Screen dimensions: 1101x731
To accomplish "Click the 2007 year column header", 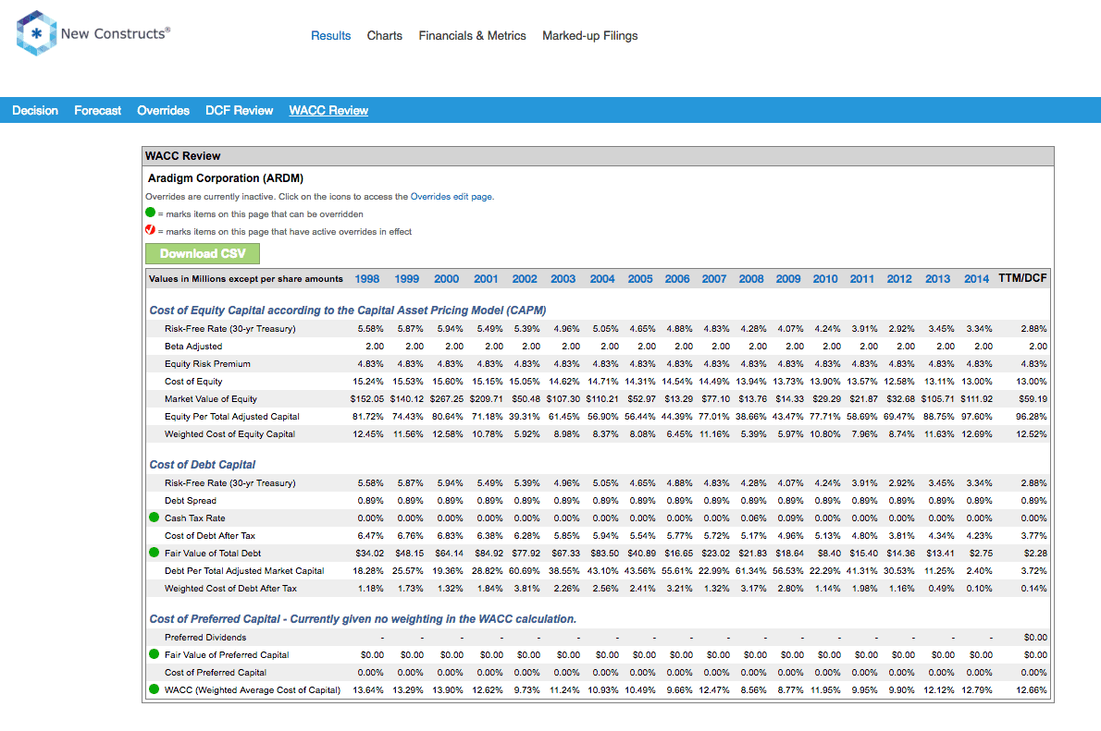I will tap(714, 279).
